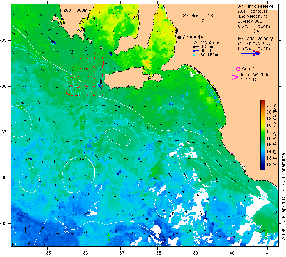
Task: Click the longitude label 137 on axis
Action: pos(121,253)
